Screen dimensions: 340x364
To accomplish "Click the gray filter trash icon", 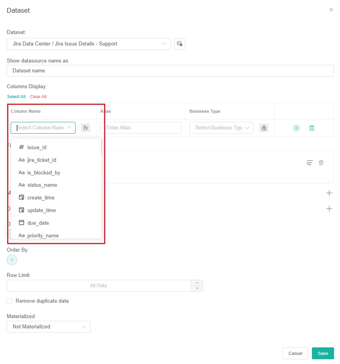I will point(321,163).
